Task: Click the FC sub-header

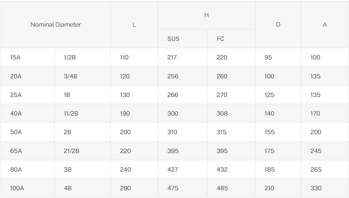Action: click(220, 39)
